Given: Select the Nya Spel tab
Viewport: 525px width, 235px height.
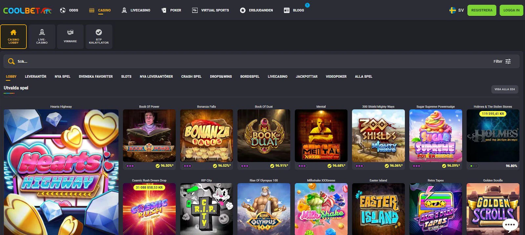Looking at the screenshot, I should [62, 77].
